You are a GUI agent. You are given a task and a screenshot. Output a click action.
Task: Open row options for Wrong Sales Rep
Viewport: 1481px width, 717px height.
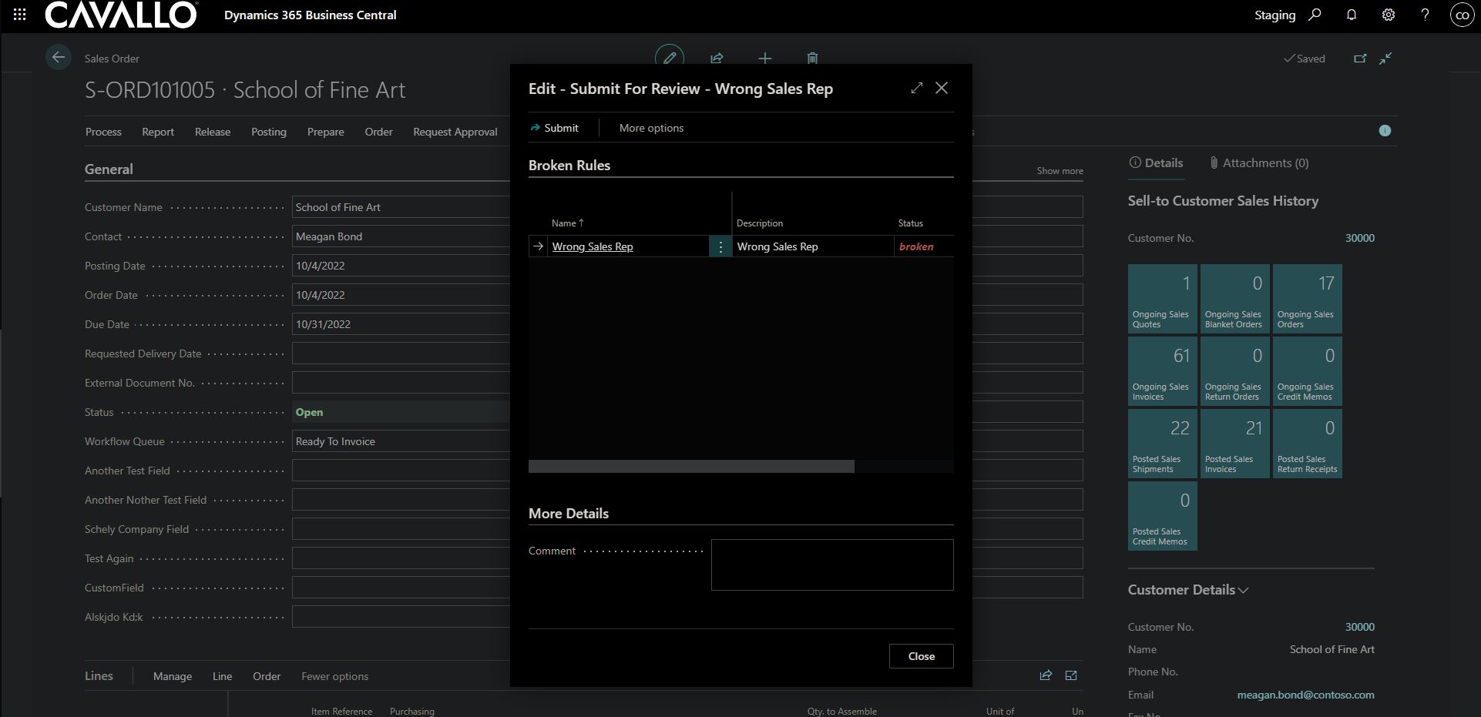click(x=720, y=246)
